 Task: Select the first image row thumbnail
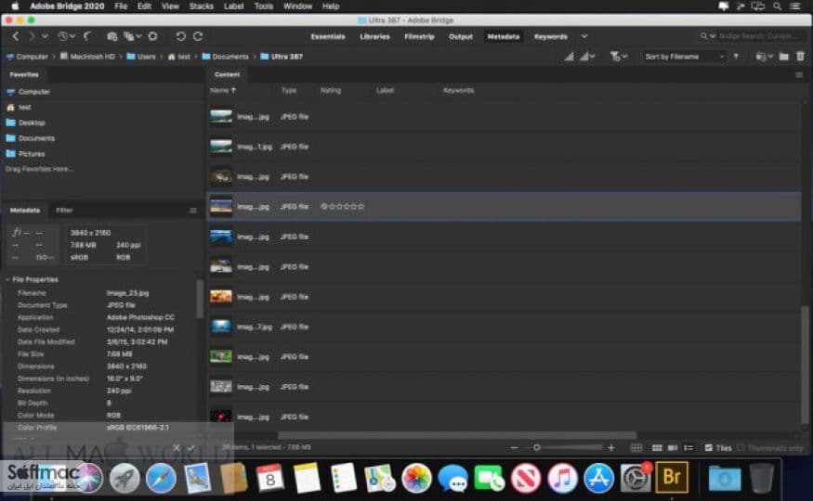click(221, 117)
